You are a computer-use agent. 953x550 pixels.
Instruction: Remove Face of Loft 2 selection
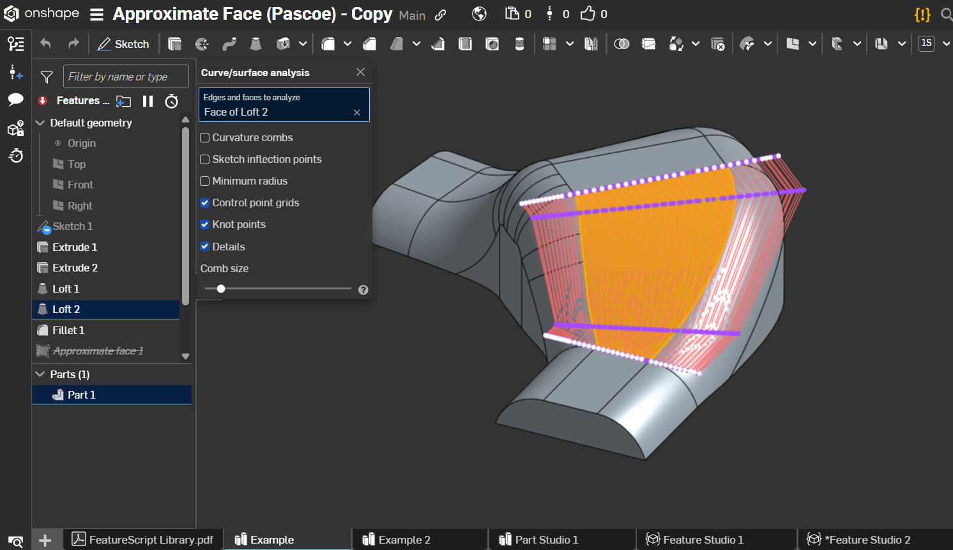point(357,112)
